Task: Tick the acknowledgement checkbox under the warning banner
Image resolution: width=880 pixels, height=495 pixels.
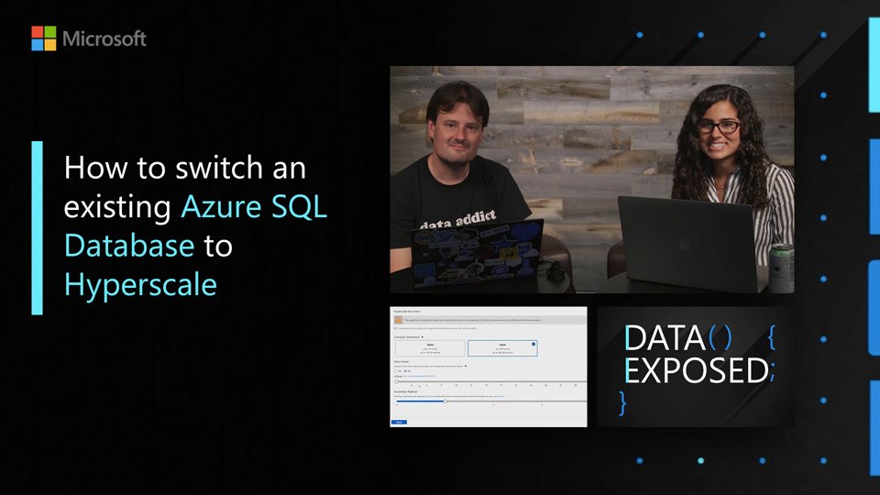Action: pyautogui.click(x=395, y=328)
